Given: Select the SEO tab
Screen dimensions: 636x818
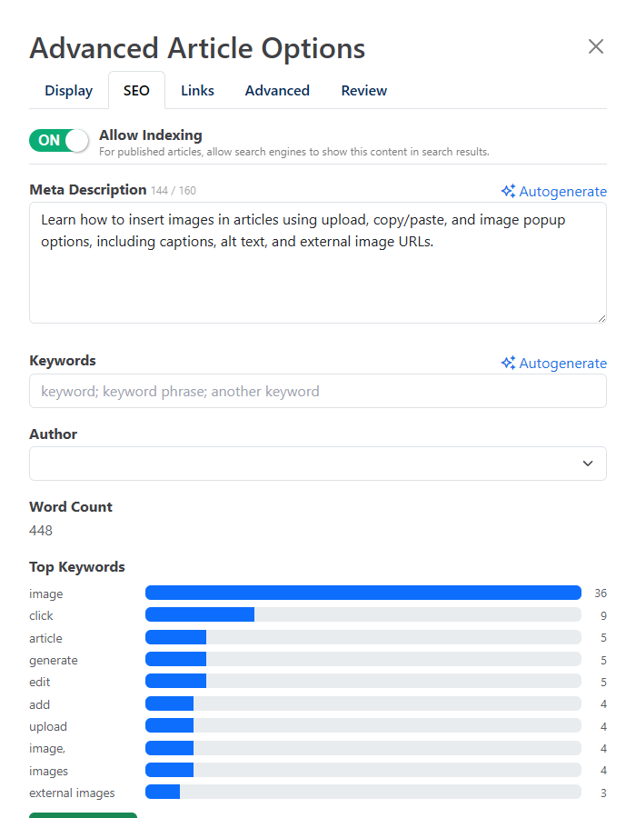Looking at the screenshot, I should pyautogui.click(x=136, y=90).
